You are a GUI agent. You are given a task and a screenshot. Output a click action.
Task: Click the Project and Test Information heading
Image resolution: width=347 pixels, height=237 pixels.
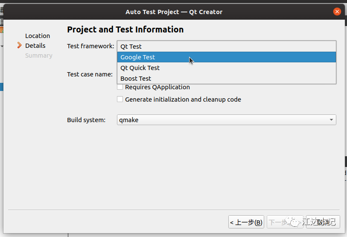(125, 29)
